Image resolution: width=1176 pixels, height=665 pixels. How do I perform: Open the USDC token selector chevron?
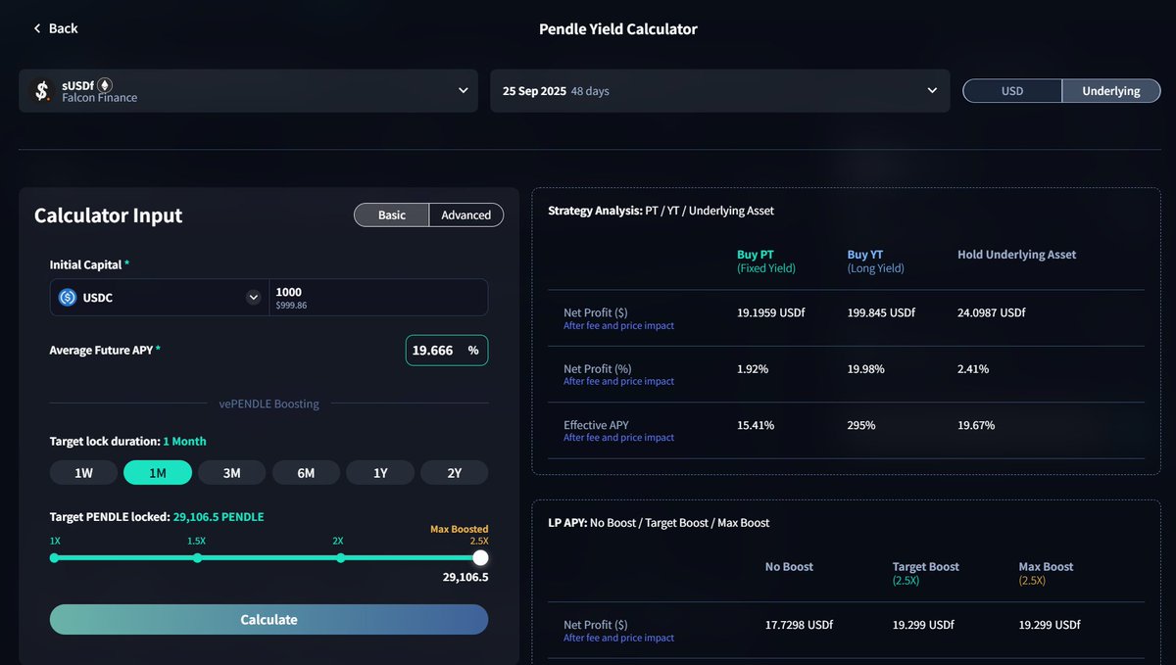(x=253, y=298)
